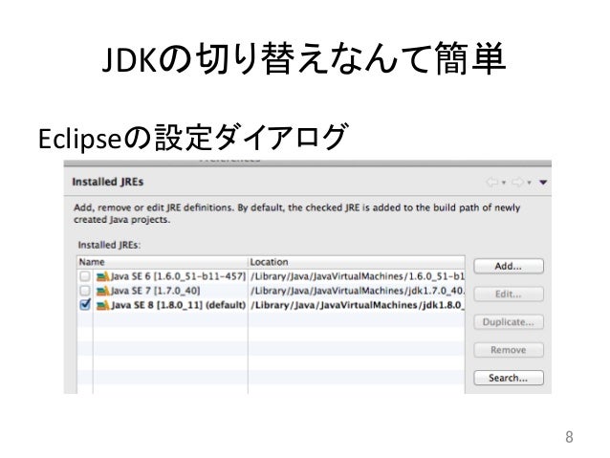Sort by the Name column header

[x=163, y=262]
